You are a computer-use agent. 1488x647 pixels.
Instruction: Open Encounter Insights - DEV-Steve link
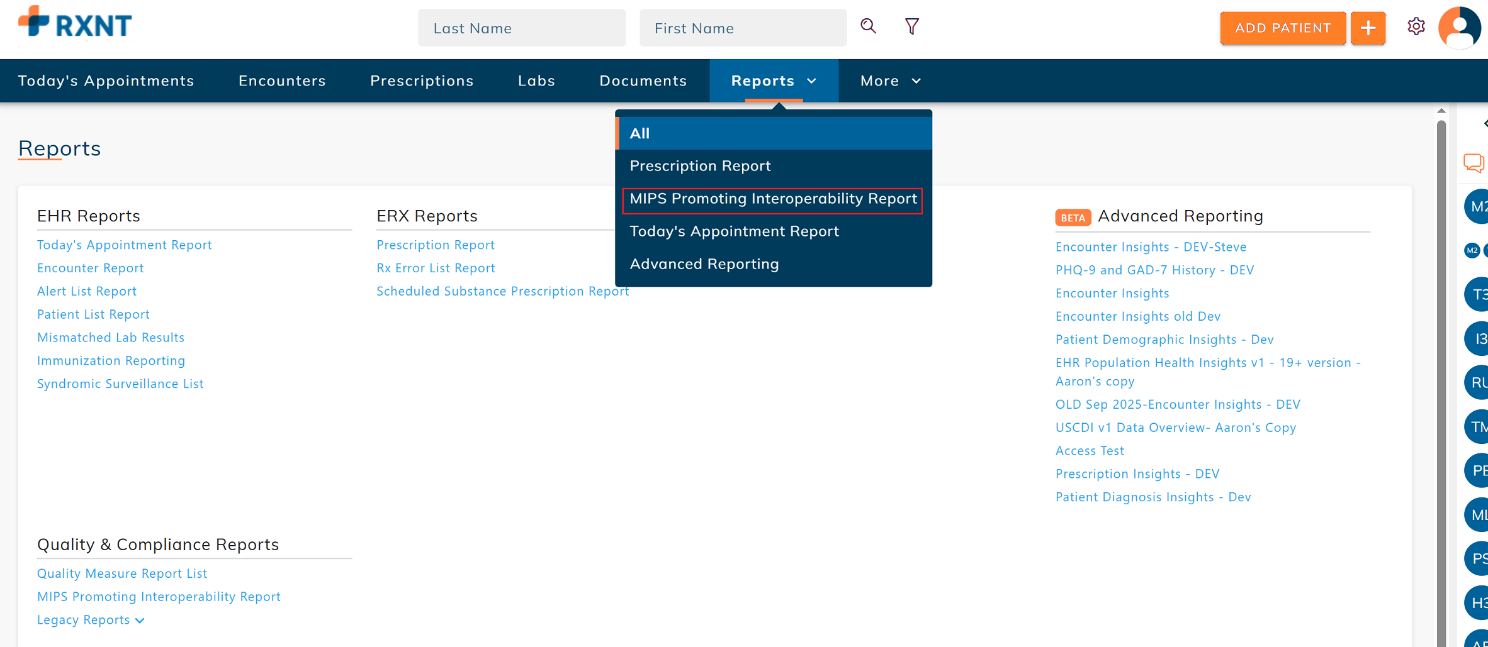(1151, 246)
